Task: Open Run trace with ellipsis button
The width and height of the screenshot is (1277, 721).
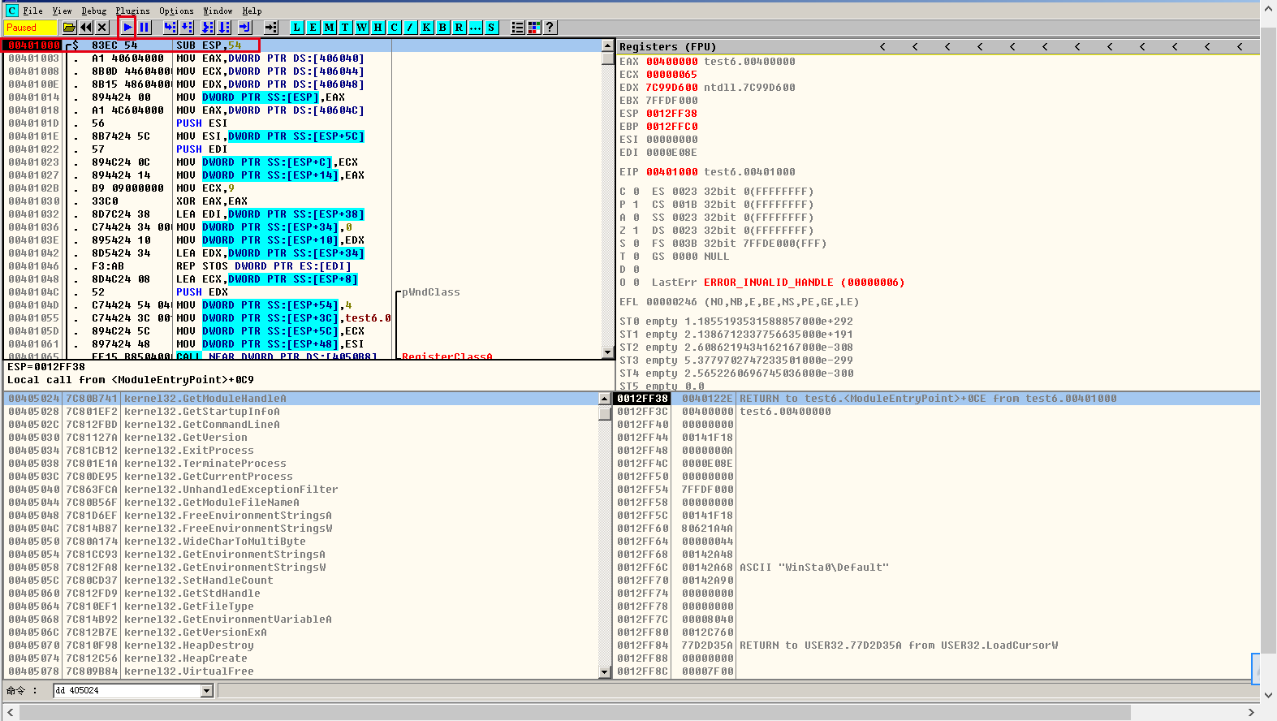Action: click(x=476, y=28)
